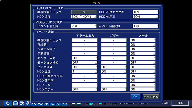Change the メール setting for センサー入力
192x108 pixels.
143,58
